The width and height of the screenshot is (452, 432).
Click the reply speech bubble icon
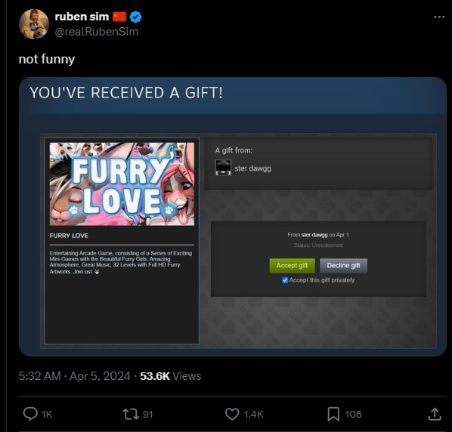(30, 414)
